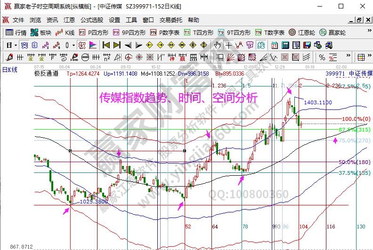
Task: Click the 104 time cycle marker
Action: pos(304,227)
